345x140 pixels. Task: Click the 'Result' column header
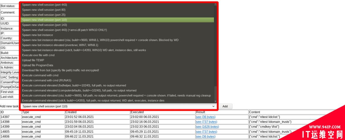(x=222, y=112)
